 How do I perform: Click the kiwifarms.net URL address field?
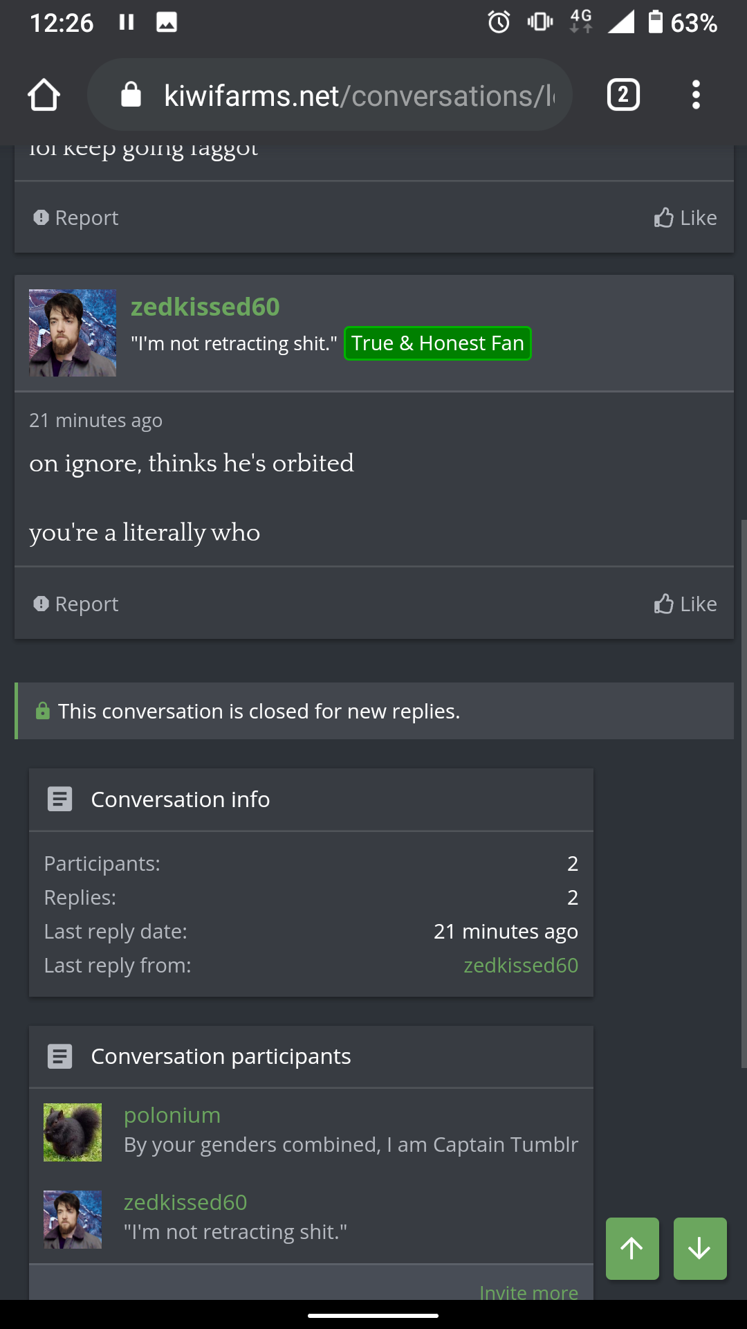click(358, 96)
